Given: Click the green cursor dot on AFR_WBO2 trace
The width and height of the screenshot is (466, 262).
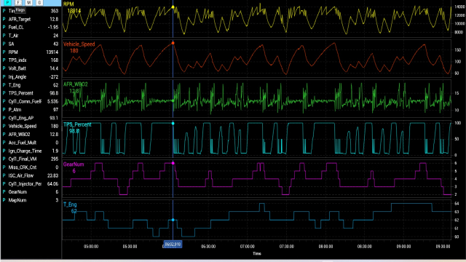Looking at the screenshot, I should tap(173, 100).
